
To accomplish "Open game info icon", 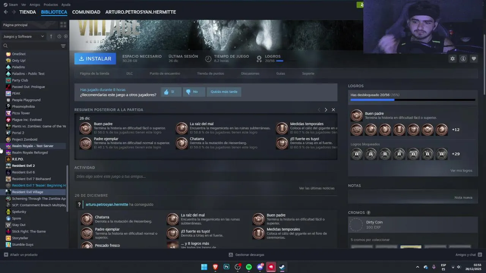I will [x=463, y=59].
